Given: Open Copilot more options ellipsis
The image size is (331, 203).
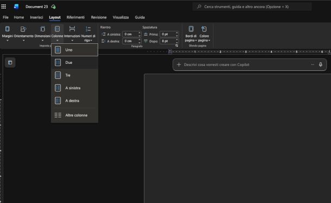Looking at the screenshot, I should coord(313,64).
